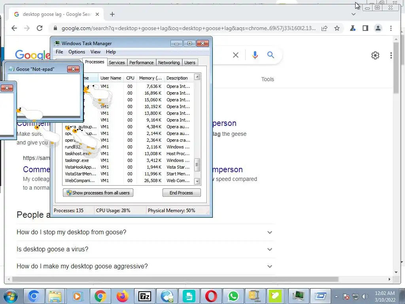This screenshot has height=304, width=405.
Task: Open Chrome profile avatar
Action: click(x=378, y=28)
